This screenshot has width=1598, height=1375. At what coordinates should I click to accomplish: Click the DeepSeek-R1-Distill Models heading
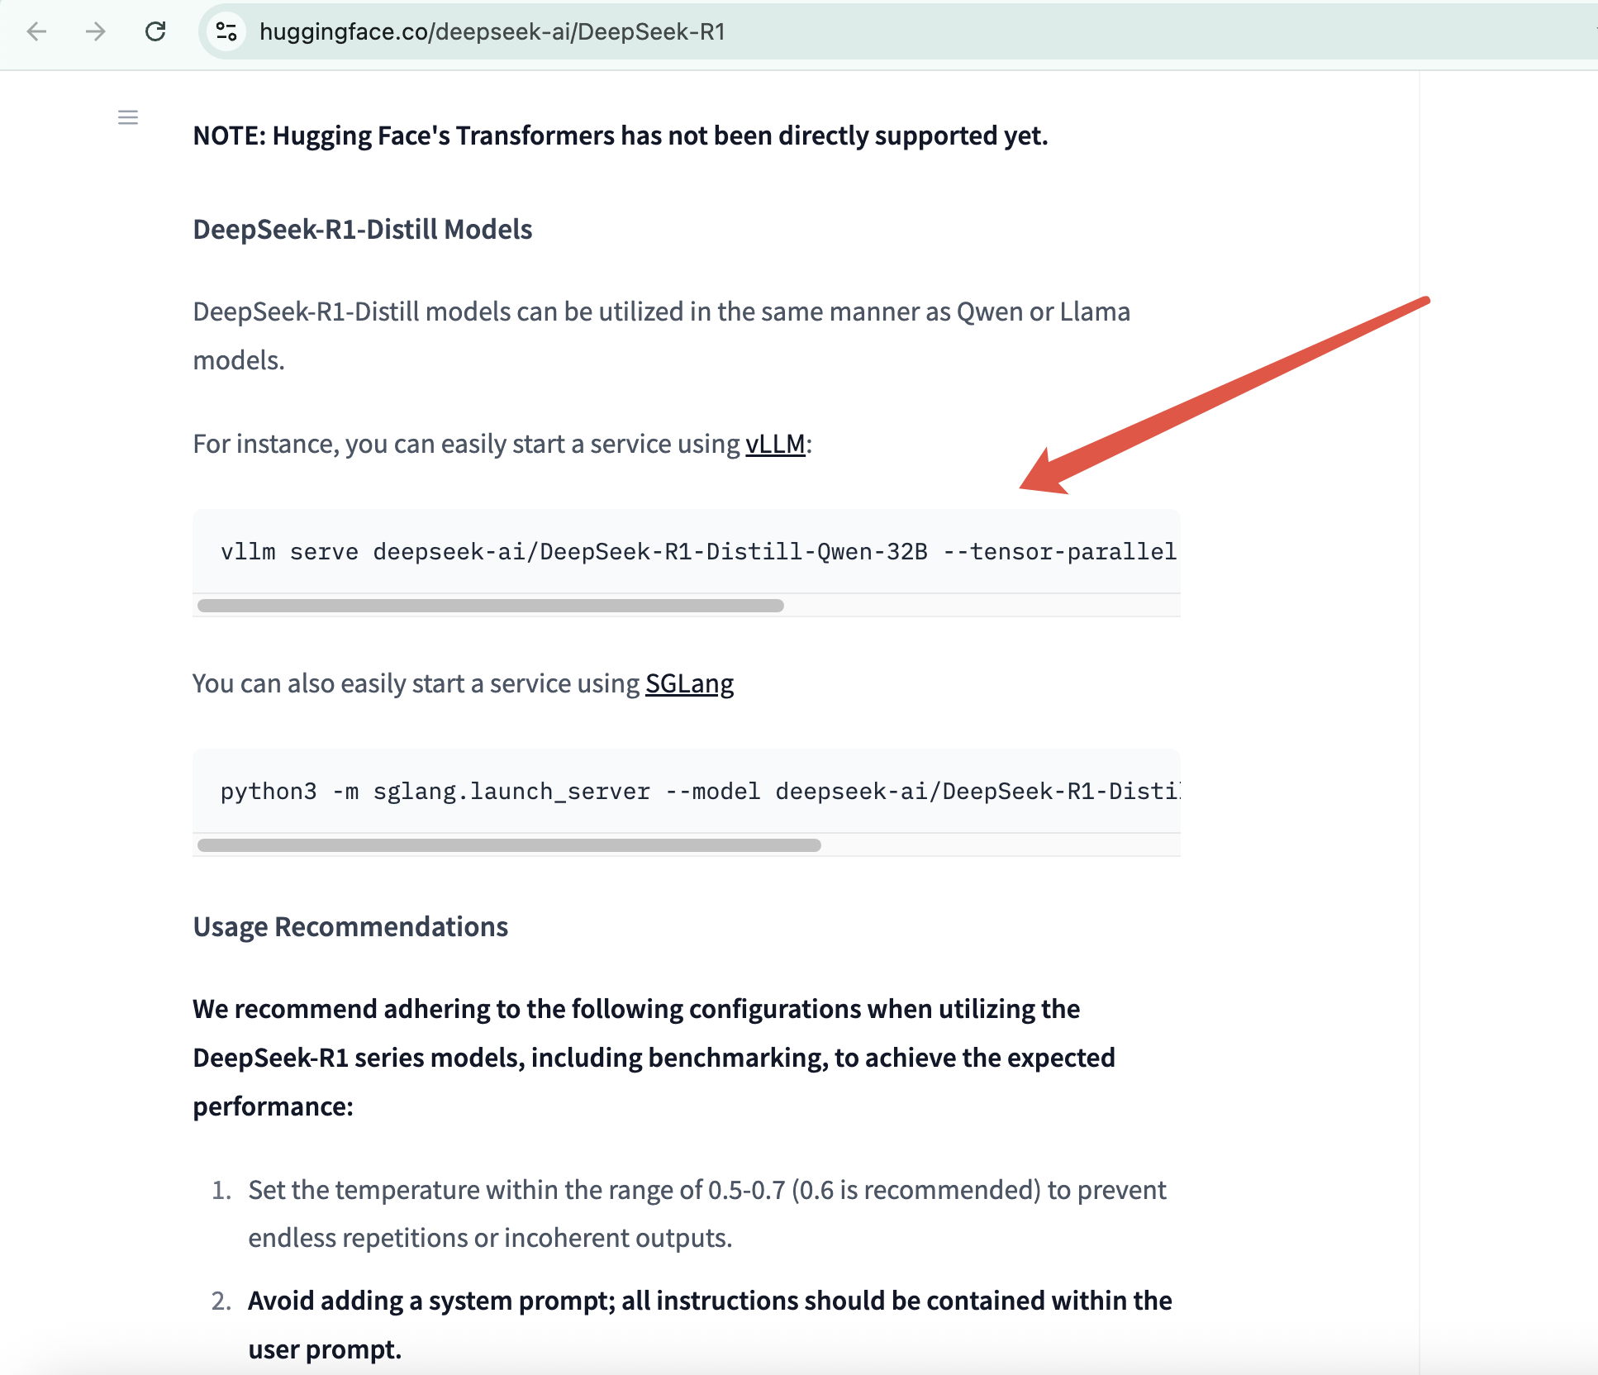(363, 229)
